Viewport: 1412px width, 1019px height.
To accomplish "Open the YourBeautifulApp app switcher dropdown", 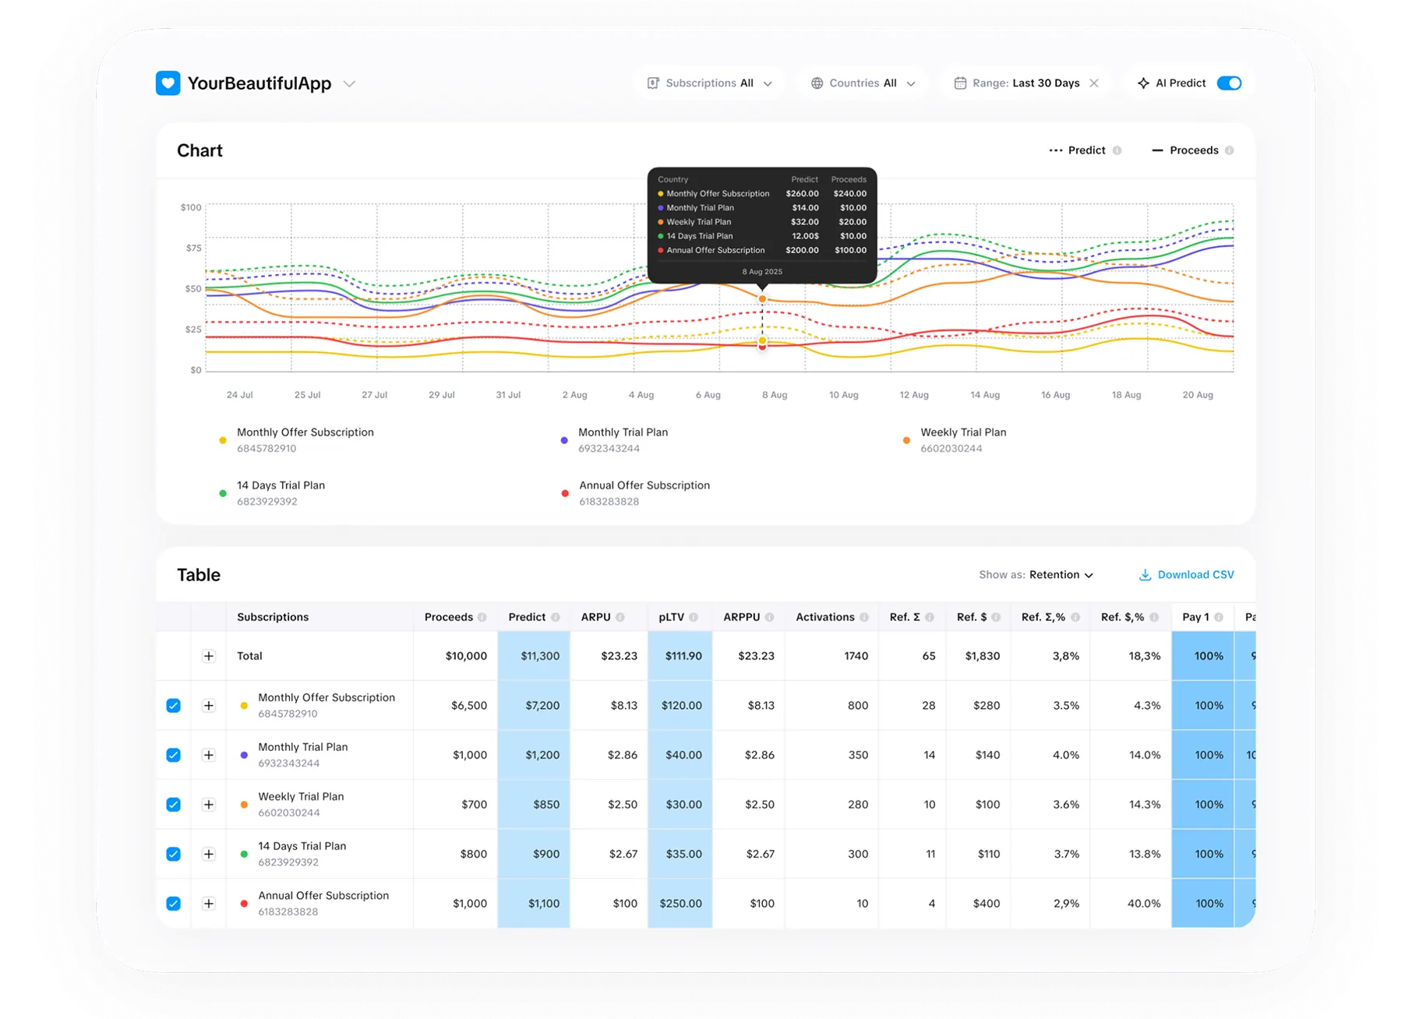I will 350,83.
